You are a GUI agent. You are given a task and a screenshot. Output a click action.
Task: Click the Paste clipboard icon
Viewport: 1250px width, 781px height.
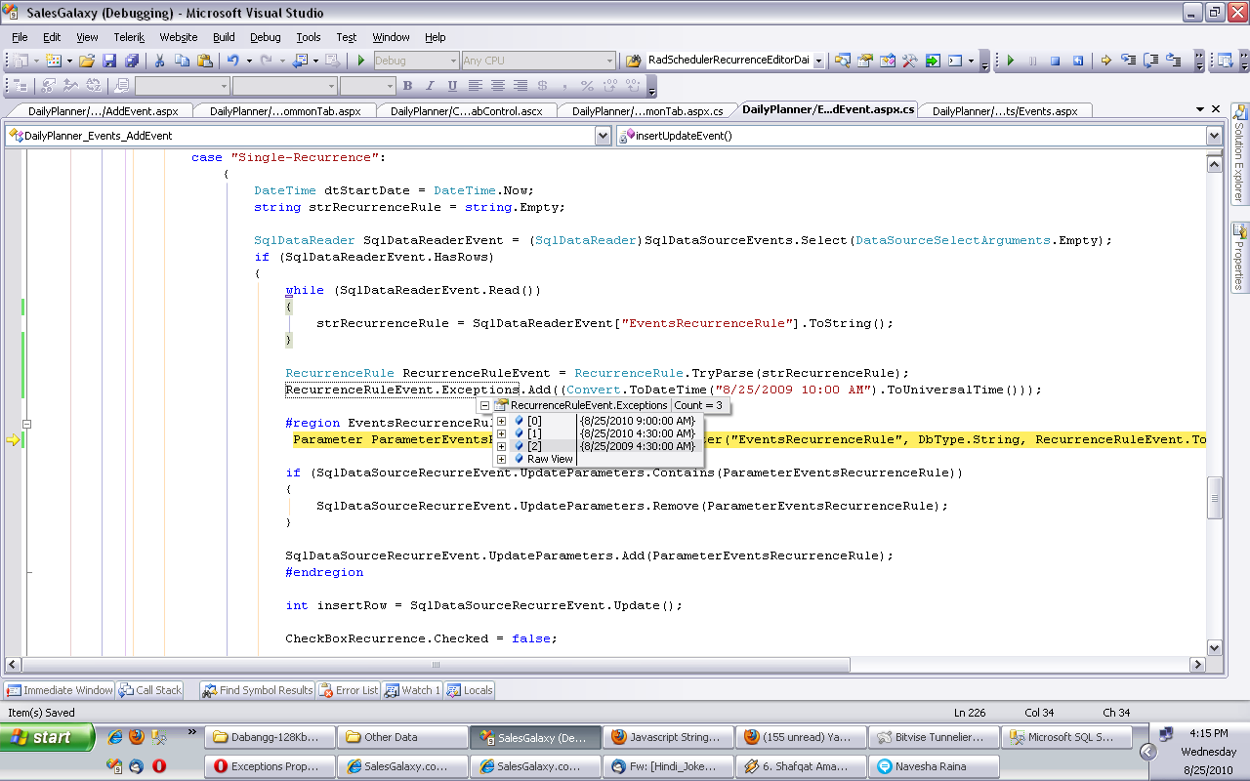(x=204, y=61)
